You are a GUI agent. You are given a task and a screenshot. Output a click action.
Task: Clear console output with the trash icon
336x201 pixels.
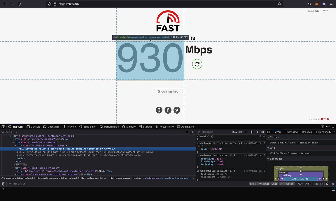point(3,184)
